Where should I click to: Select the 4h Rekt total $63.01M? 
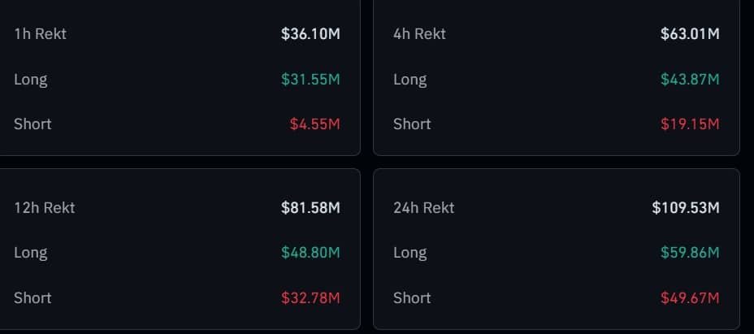690,34
